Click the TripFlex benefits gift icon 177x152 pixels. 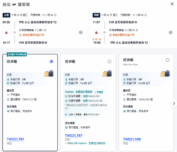click(x=66, y=115)
